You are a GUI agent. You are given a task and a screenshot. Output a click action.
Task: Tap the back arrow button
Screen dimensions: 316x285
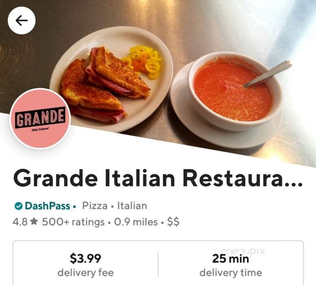click(x=22, y=20)
